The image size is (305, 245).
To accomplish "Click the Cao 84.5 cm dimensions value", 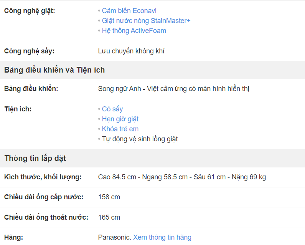I will (182, 177).
